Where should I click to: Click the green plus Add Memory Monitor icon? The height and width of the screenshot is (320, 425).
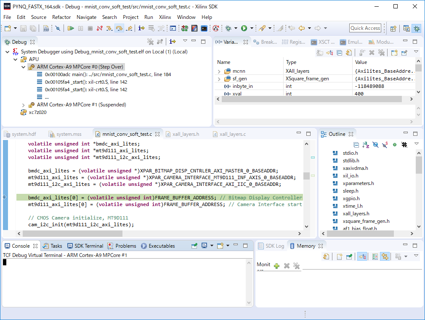276,266
